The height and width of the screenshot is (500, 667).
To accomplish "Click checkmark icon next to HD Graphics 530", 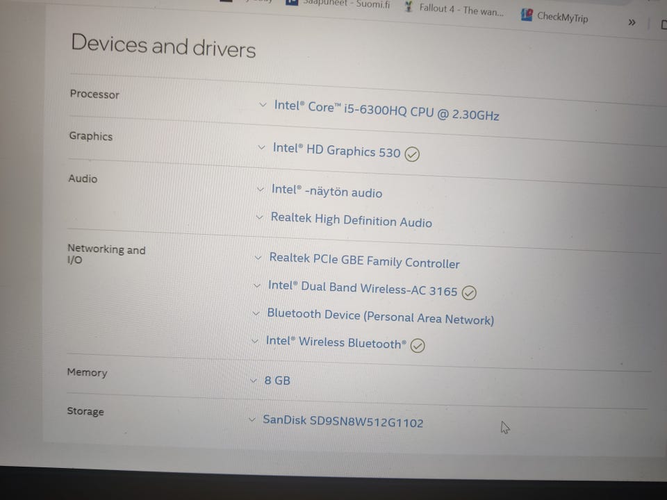I will coord(412,154).
